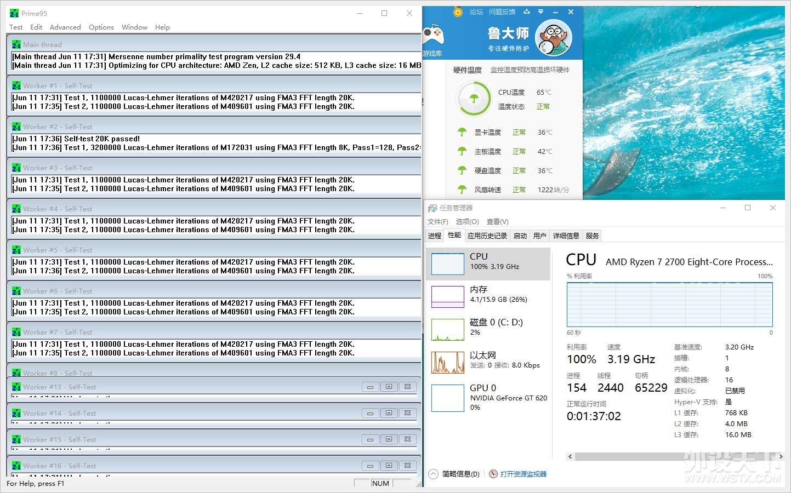Click the green CPU temperature gauge circle
The height and width of the screenshot is (493, 791).
(x=474, y=99)
